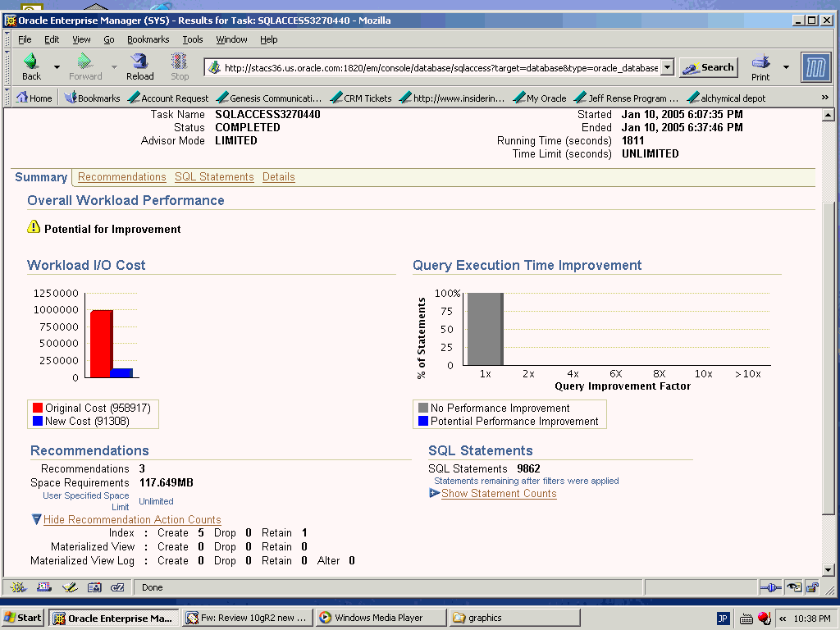
Task: Collapse Hide Recommendation Action Counts triangle
Action: coord(36,519)
